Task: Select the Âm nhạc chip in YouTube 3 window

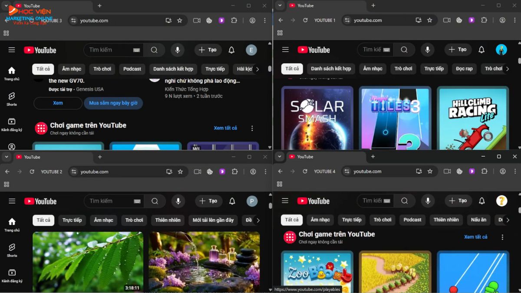Action: pos(72,69)
